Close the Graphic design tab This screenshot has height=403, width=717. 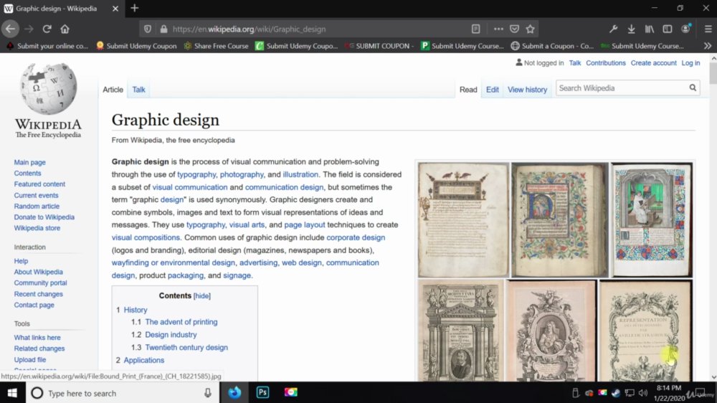(115, 8)
